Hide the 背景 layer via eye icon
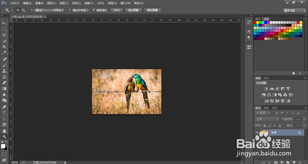 pos(257,132)
